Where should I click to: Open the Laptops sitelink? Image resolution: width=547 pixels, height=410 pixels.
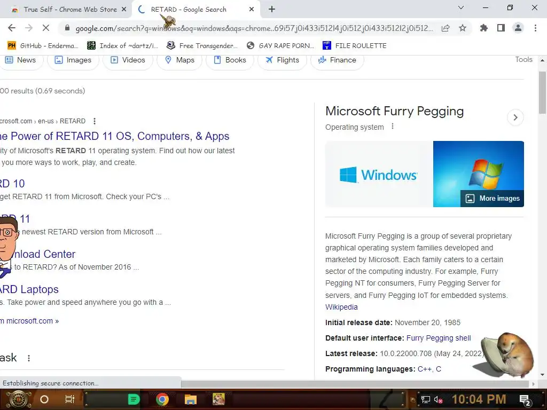pyautogui.click(x=29, y=289)
